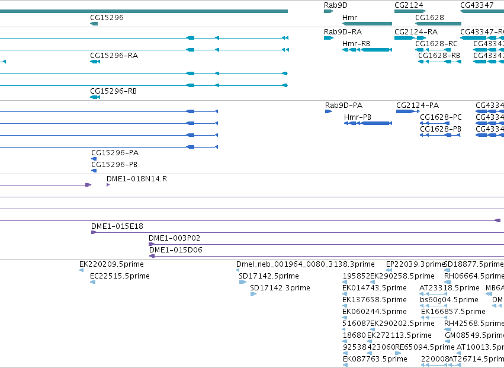This screenshot has height=368, width=504.
Task: Select EST AT10013.5prime
Action: [480, 347]
